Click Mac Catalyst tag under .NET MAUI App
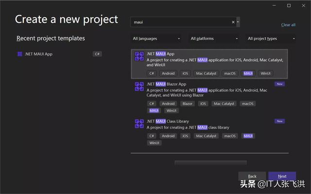Viewport: 311px width, 194px height. pyautogui.click(x=206, y=73)
